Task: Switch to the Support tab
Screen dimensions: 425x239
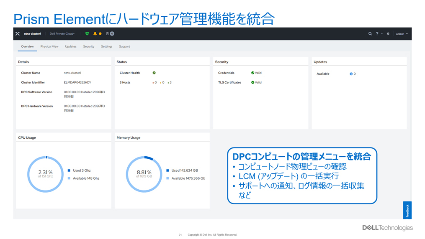Action: pyautogui.click(x=124, y=46)
